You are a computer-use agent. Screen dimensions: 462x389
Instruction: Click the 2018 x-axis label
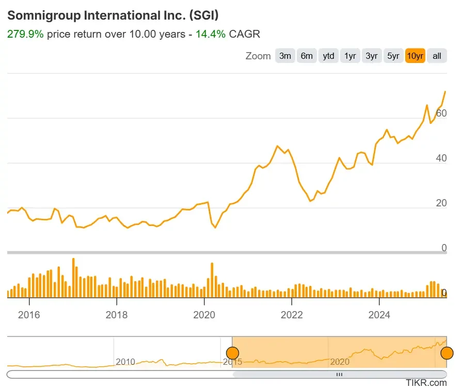[x=117, y=315]
